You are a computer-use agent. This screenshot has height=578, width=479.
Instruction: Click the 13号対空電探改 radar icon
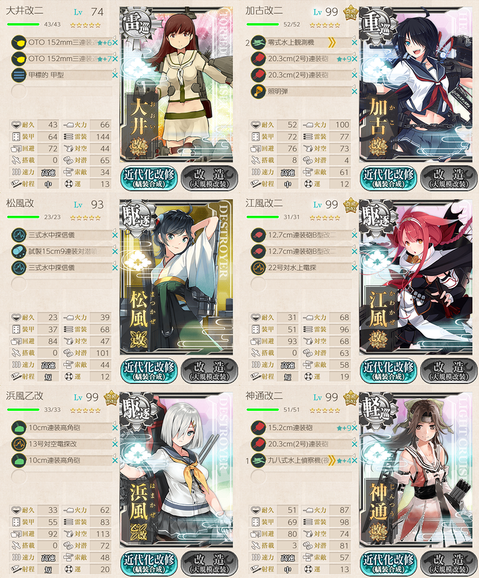point(19,444)
